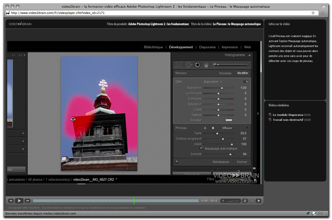The width and height of the screenshot is (332, 220).
Task: Play the video
Action: click(19, 201)
